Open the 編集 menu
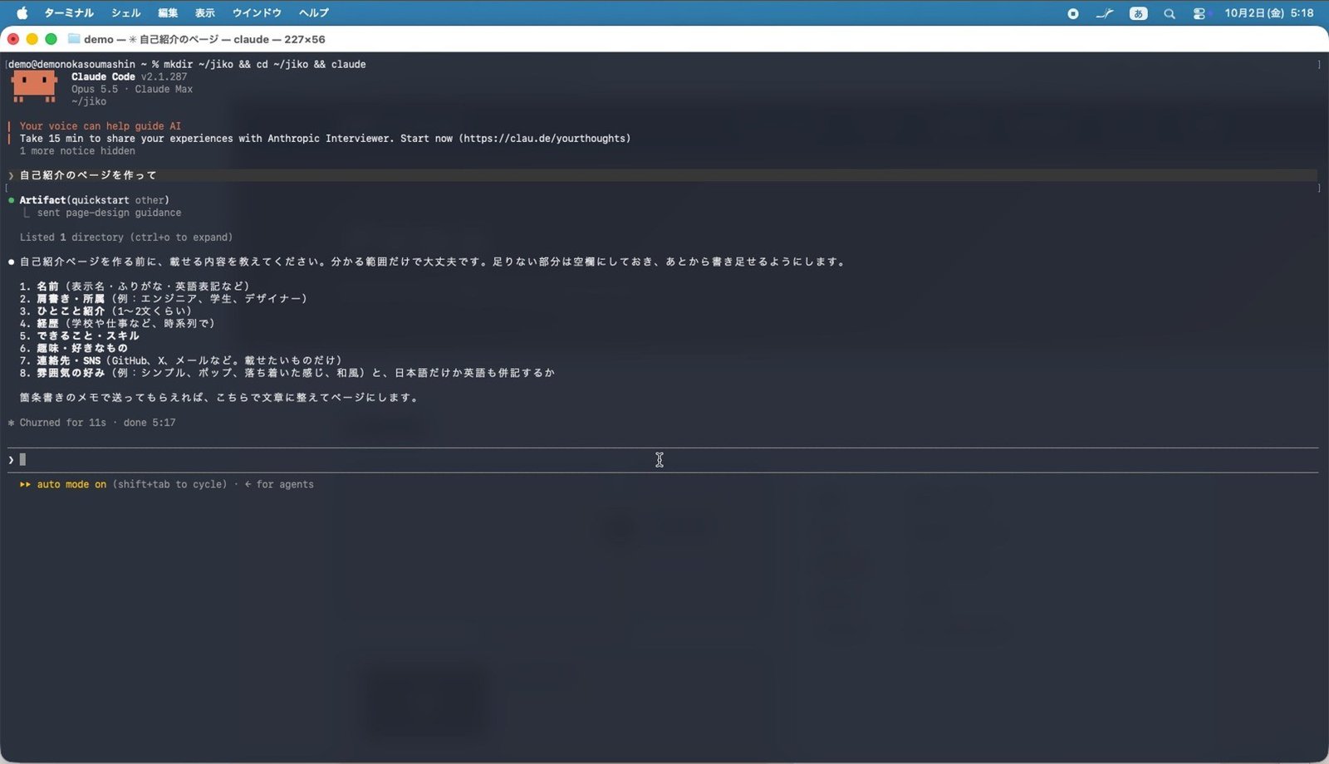The image size is (1329, 764). [168, 12]
